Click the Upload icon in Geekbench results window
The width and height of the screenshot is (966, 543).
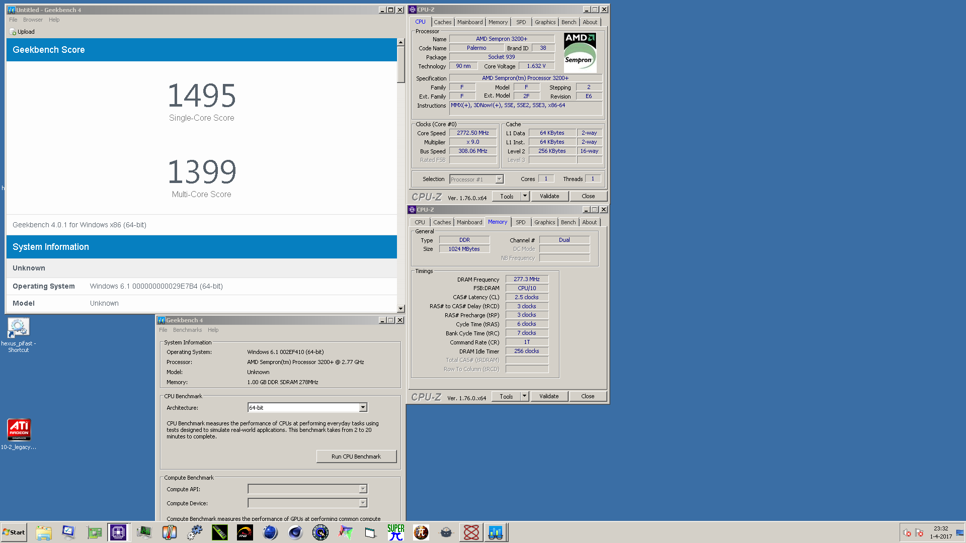click(x=13, y=32)
